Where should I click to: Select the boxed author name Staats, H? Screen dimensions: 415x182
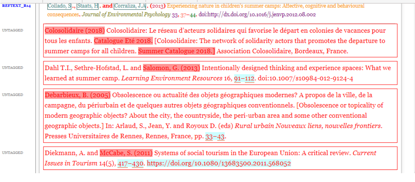[x=88, y=6]
